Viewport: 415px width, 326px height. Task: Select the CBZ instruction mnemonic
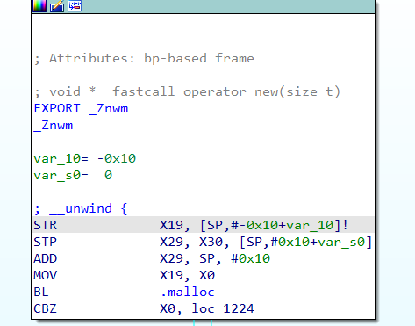tap(46, 308)
